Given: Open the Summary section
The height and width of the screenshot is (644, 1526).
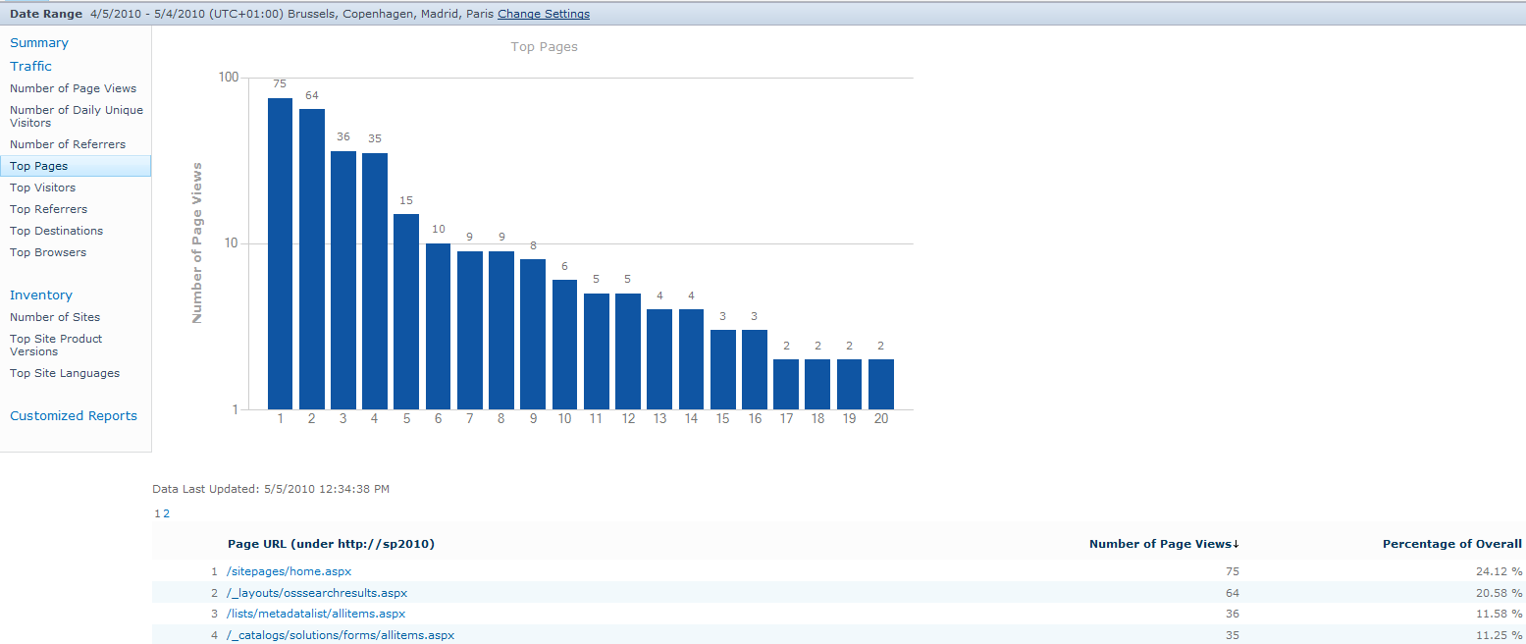Looking at the screenshot, I should click(39, 43).
